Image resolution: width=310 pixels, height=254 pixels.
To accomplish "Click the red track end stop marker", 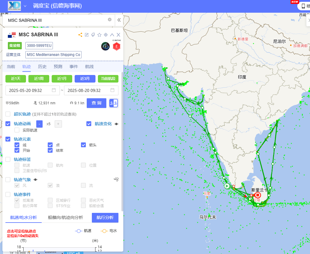I will (x=257, y=195).
